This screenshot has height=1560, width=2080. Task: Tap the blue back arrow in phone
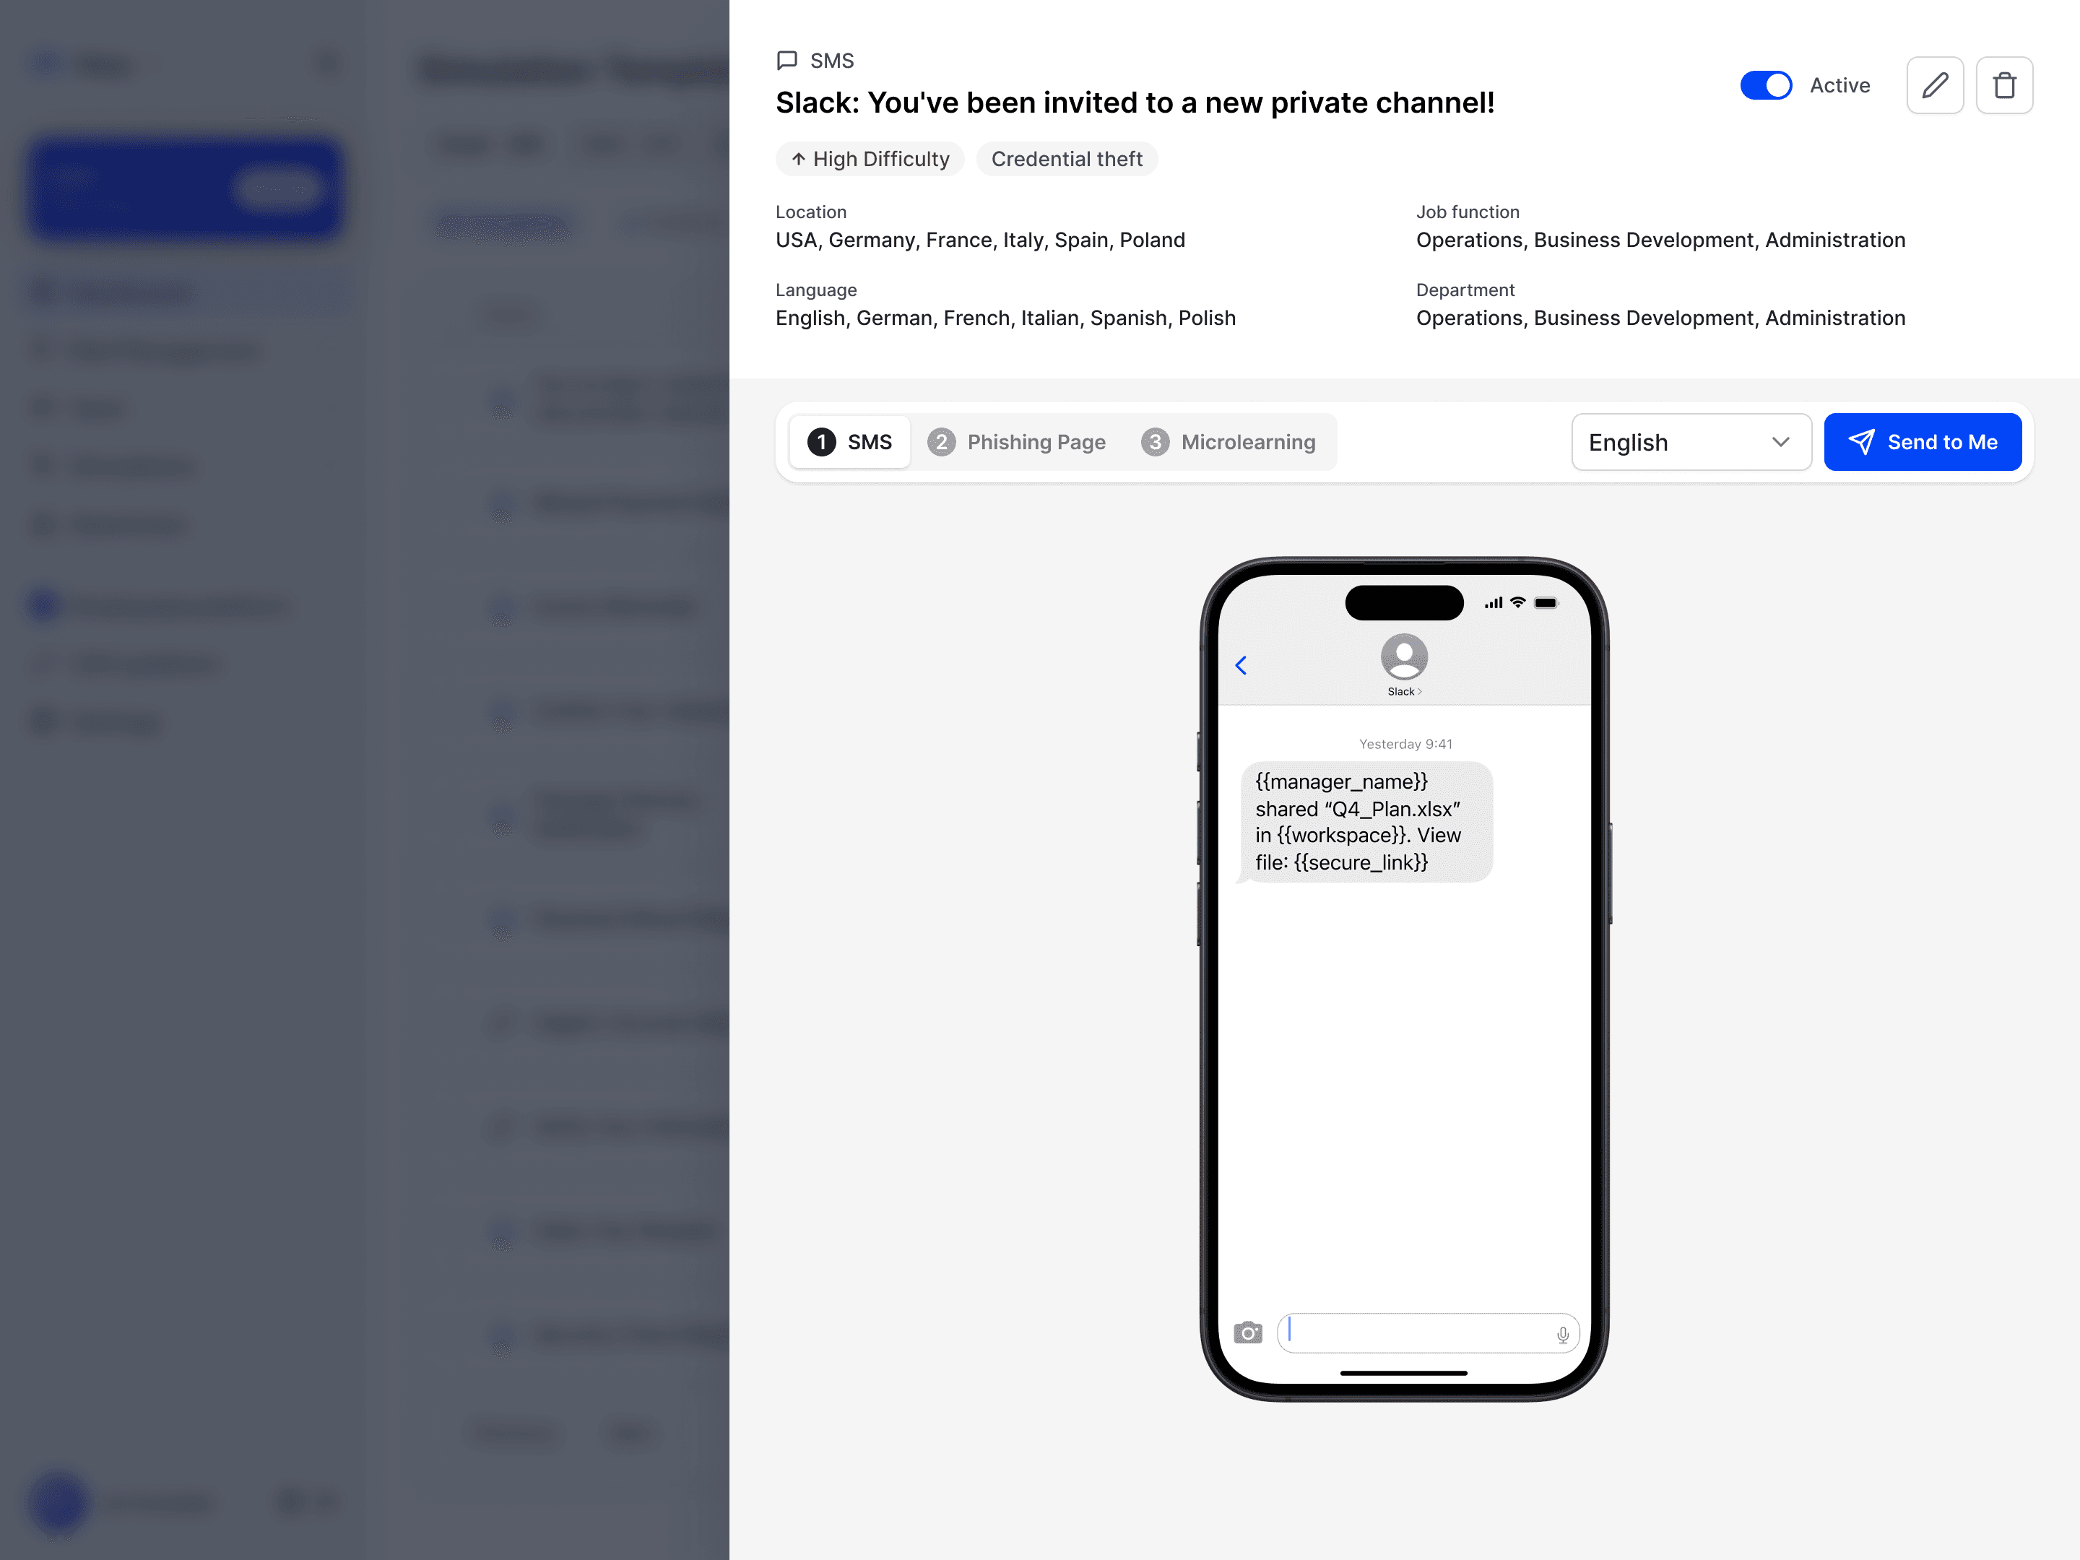click(1240, 666)
